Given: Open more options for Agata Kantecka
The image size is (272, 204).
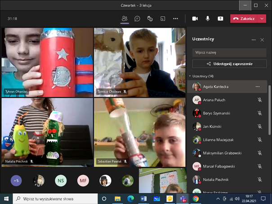Looking at the screenshot, I should point(258,86).
